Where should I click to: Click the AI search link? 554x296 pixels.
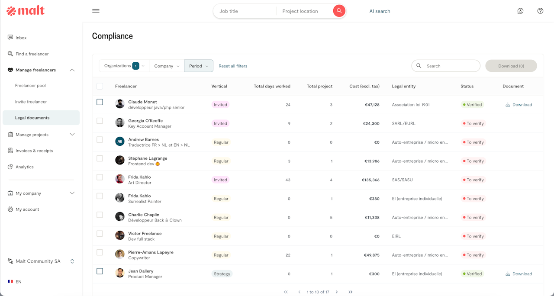pyautogui.click(x=380, y=11)
